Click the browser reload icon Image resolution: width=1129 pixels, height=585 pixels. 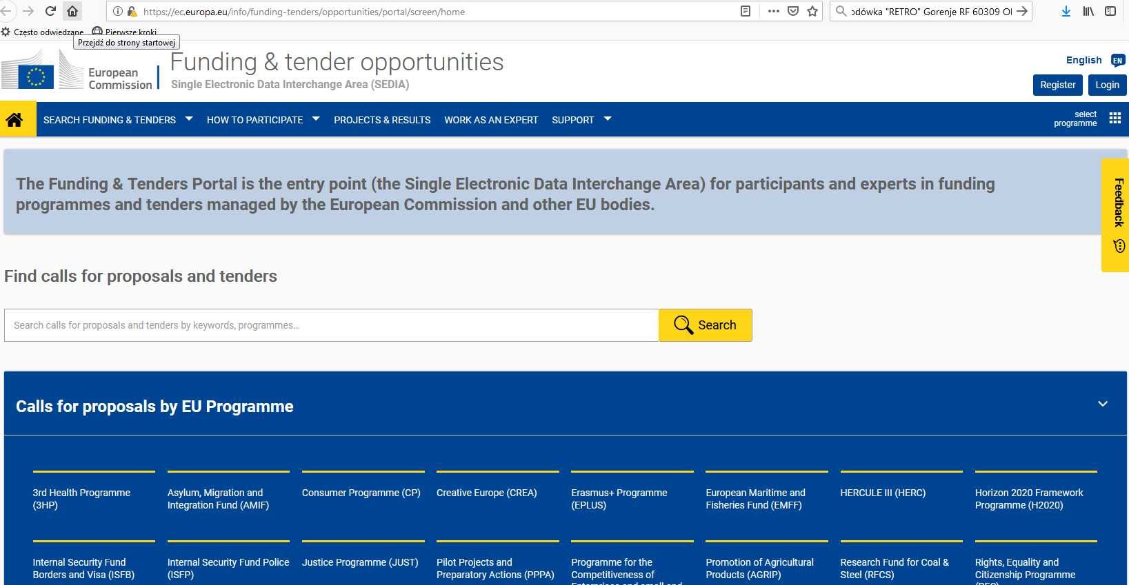(x=50, y=11)
